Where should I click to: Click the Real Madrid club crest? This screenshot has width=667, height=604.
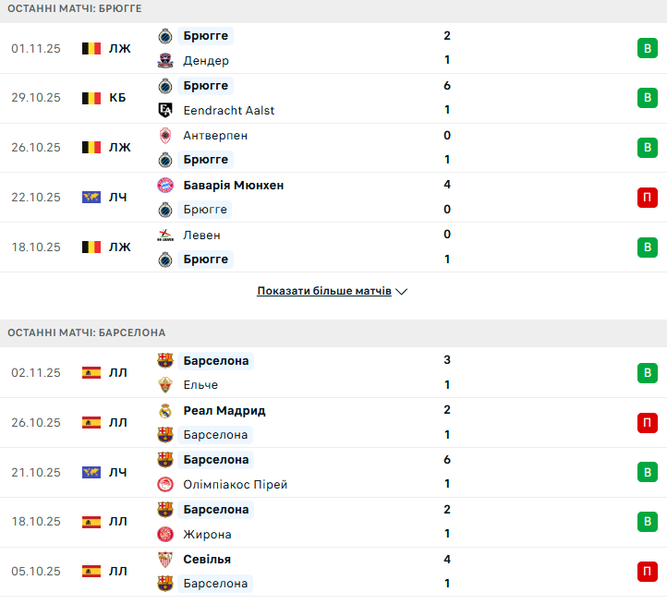pyautogui.click(x=165, y=410)
